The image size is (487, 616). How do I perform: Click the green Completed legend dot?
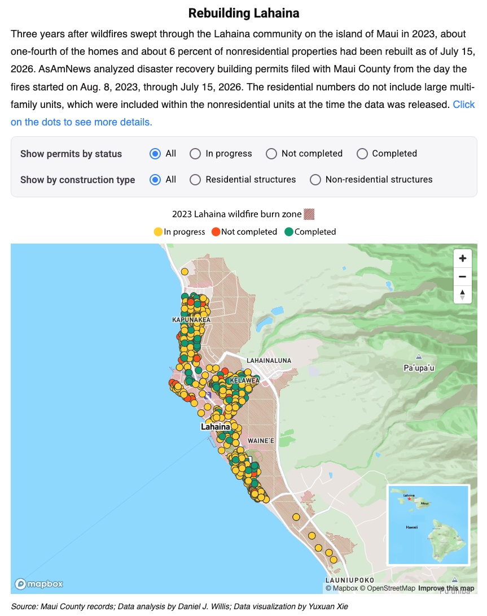[x=289, y=232]
